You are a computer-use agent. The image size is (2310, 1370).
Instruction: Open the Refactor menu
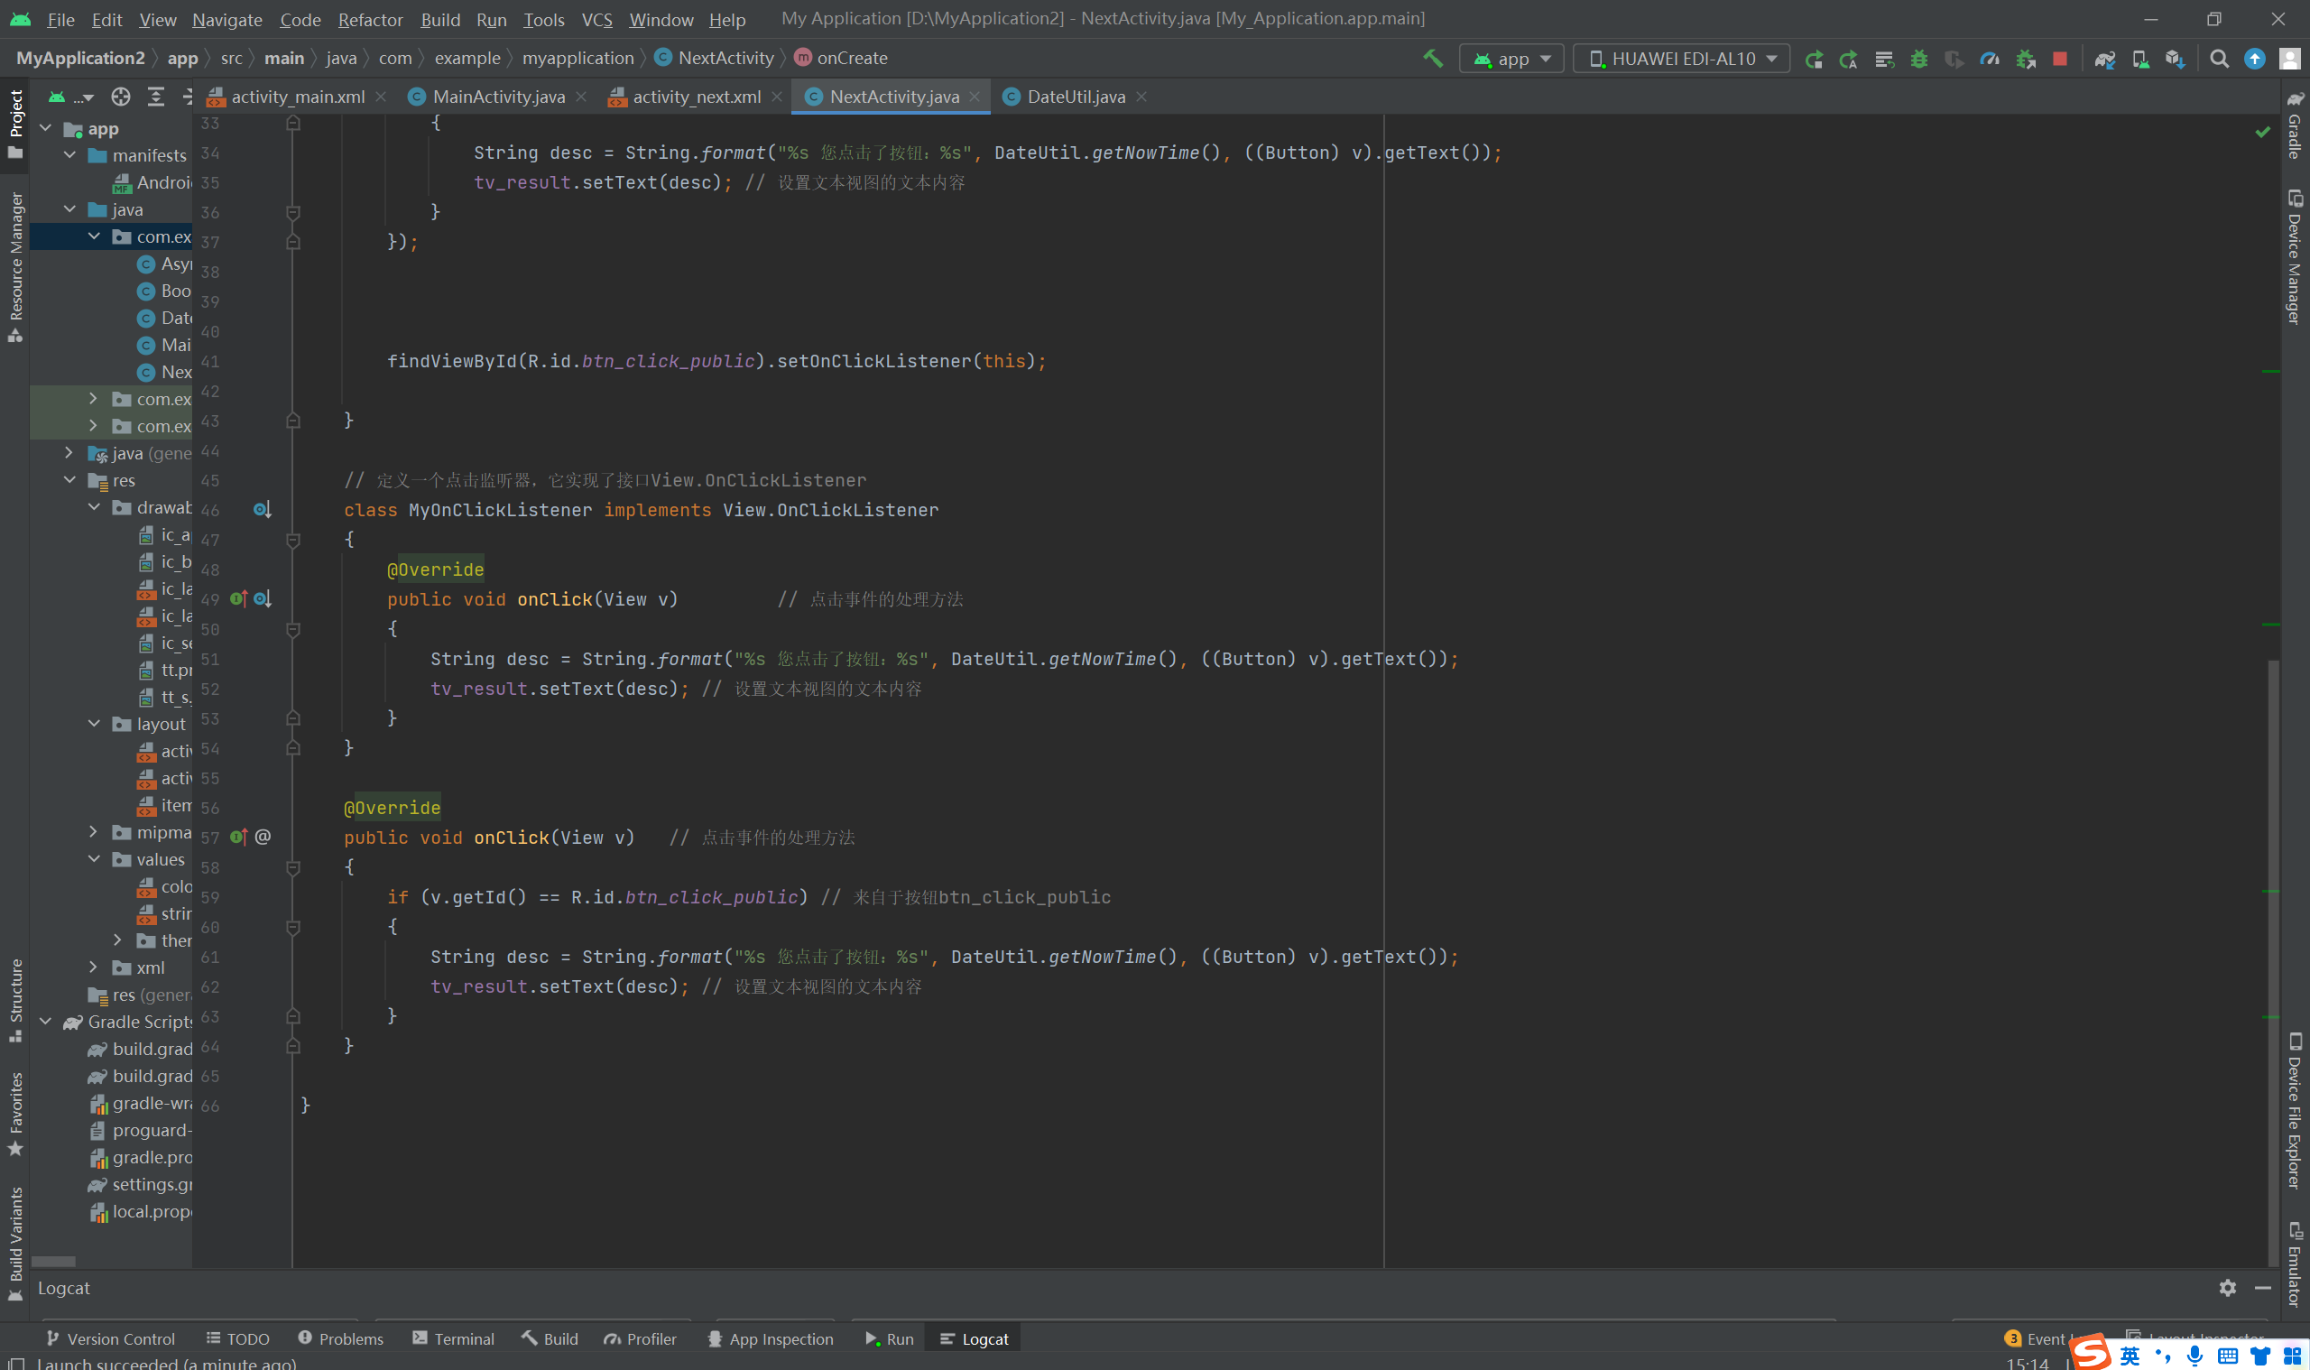[370, 19]
